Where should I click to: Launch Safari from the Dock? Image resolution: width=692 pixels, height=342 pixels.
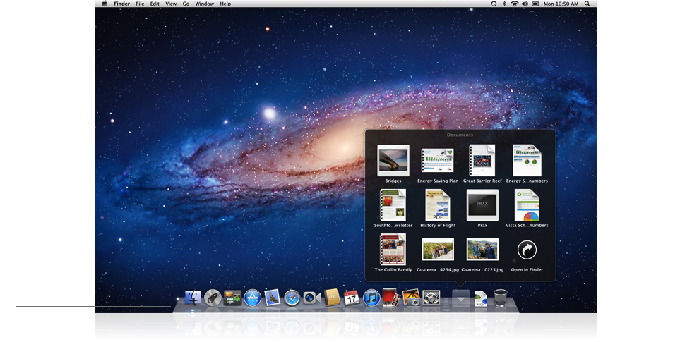tap(292, 298)
